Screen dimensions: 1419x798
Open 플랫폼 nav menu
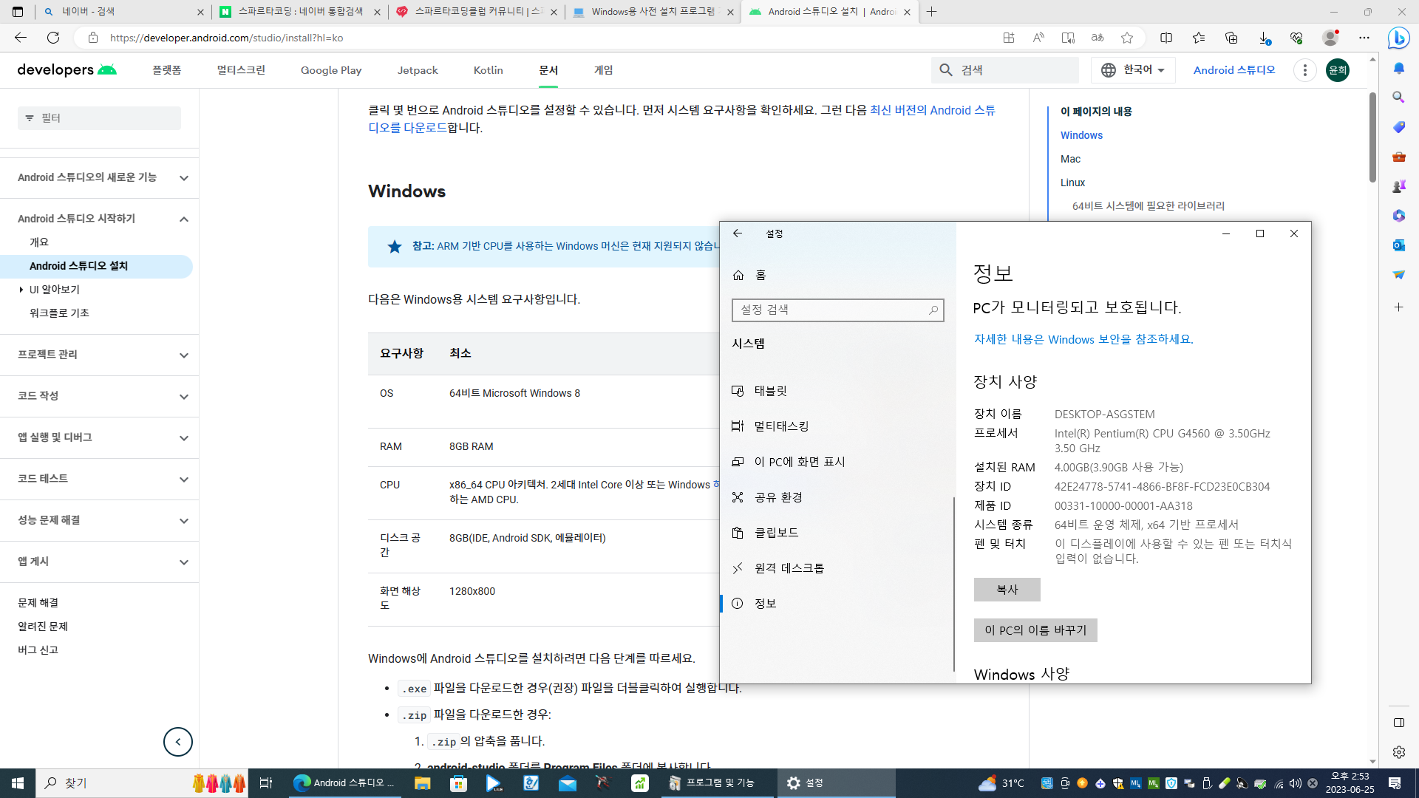166,70
